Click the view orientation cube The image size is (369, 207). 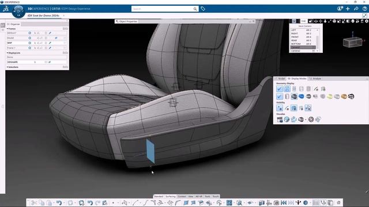(352, 42)
